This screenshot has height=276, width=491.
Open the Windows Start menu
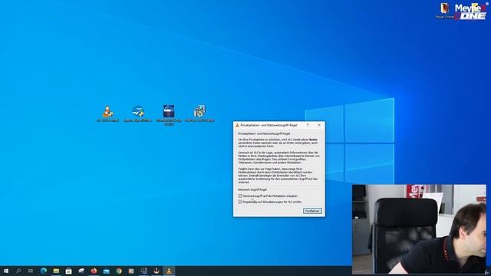point(6,271)
